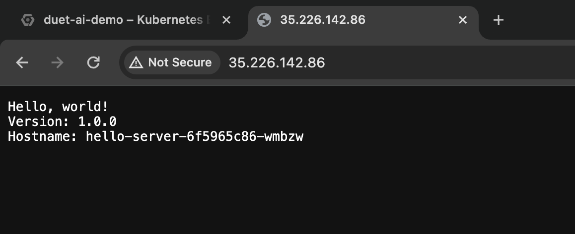The width and height of the screenshot is (575, 234).
Task: Switch to the duet-ai-demo Kubernetes tab
Action: 124,20
